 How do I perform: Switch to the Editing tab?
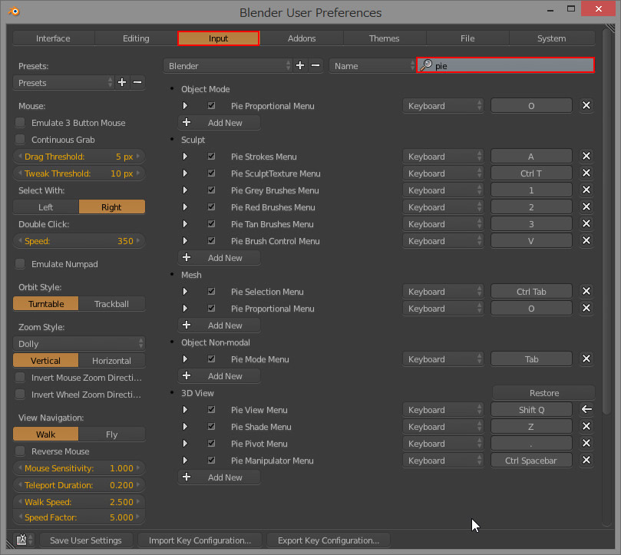point(136,38)
